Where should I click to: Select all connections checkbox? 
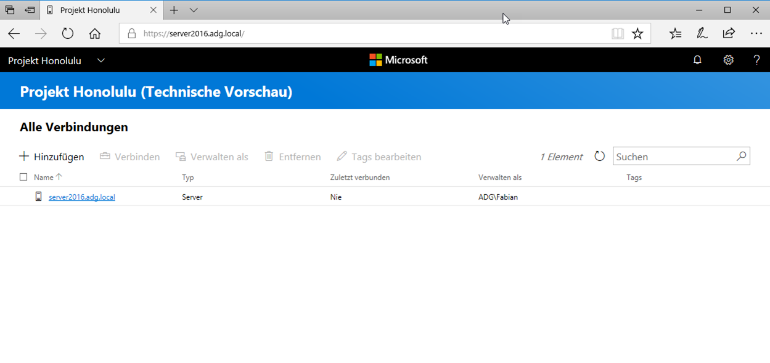(x=23, y=177)
